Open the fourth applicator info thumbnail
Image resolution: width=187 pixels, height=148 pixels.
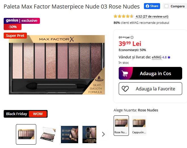[x=89, y=134]
